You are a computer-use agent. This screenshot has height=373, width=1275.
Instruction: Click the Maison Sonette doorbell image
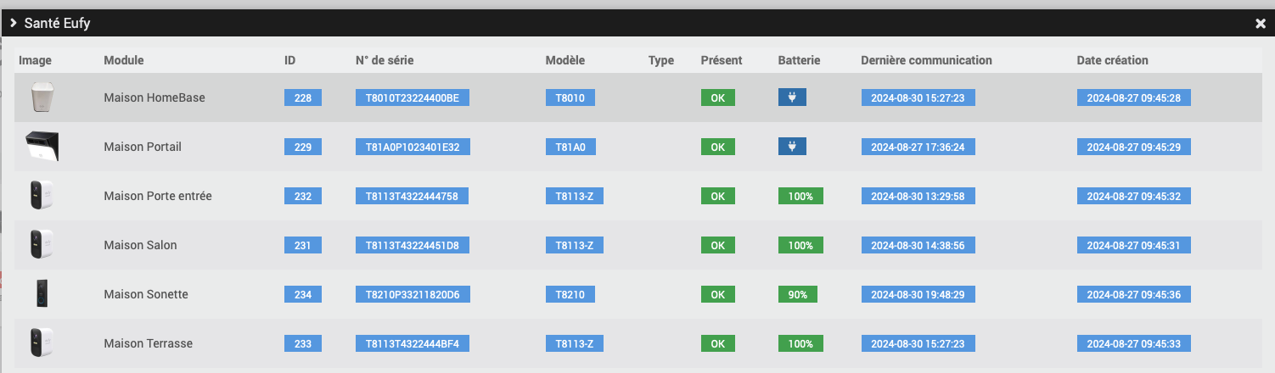[42, 294]
